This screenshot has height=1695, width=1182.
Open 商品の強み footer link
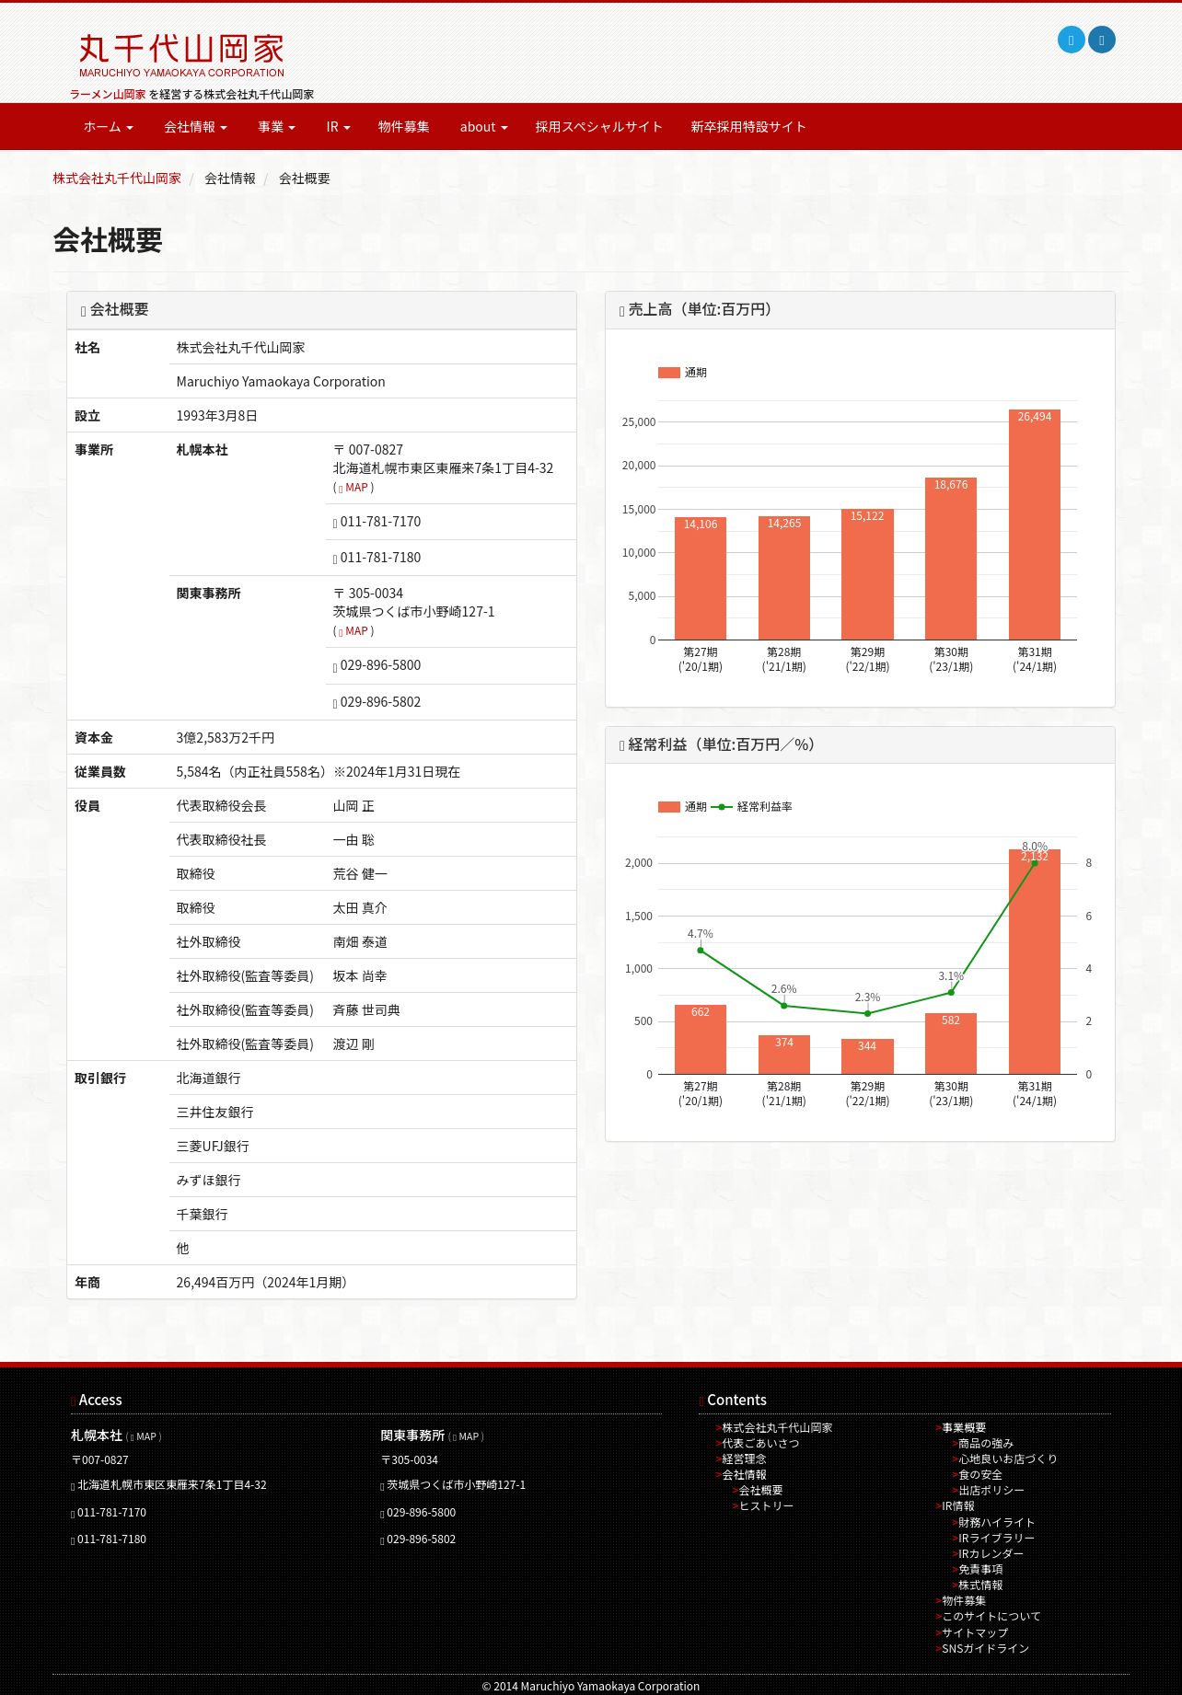pyautogui.click(x=986, y=1444)
